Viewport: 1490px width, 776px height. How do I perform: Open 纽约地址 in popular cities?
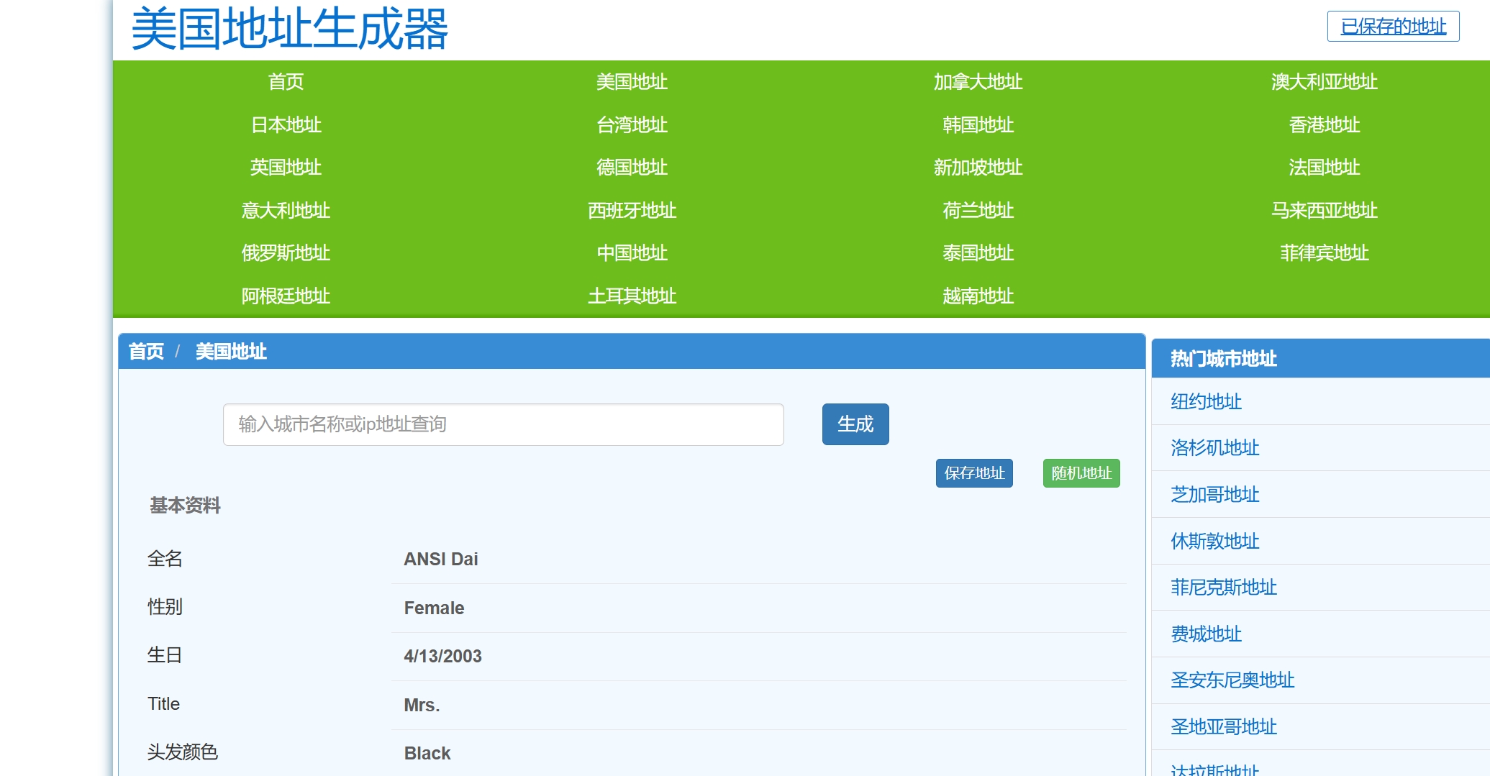(x=1206, y=401)
